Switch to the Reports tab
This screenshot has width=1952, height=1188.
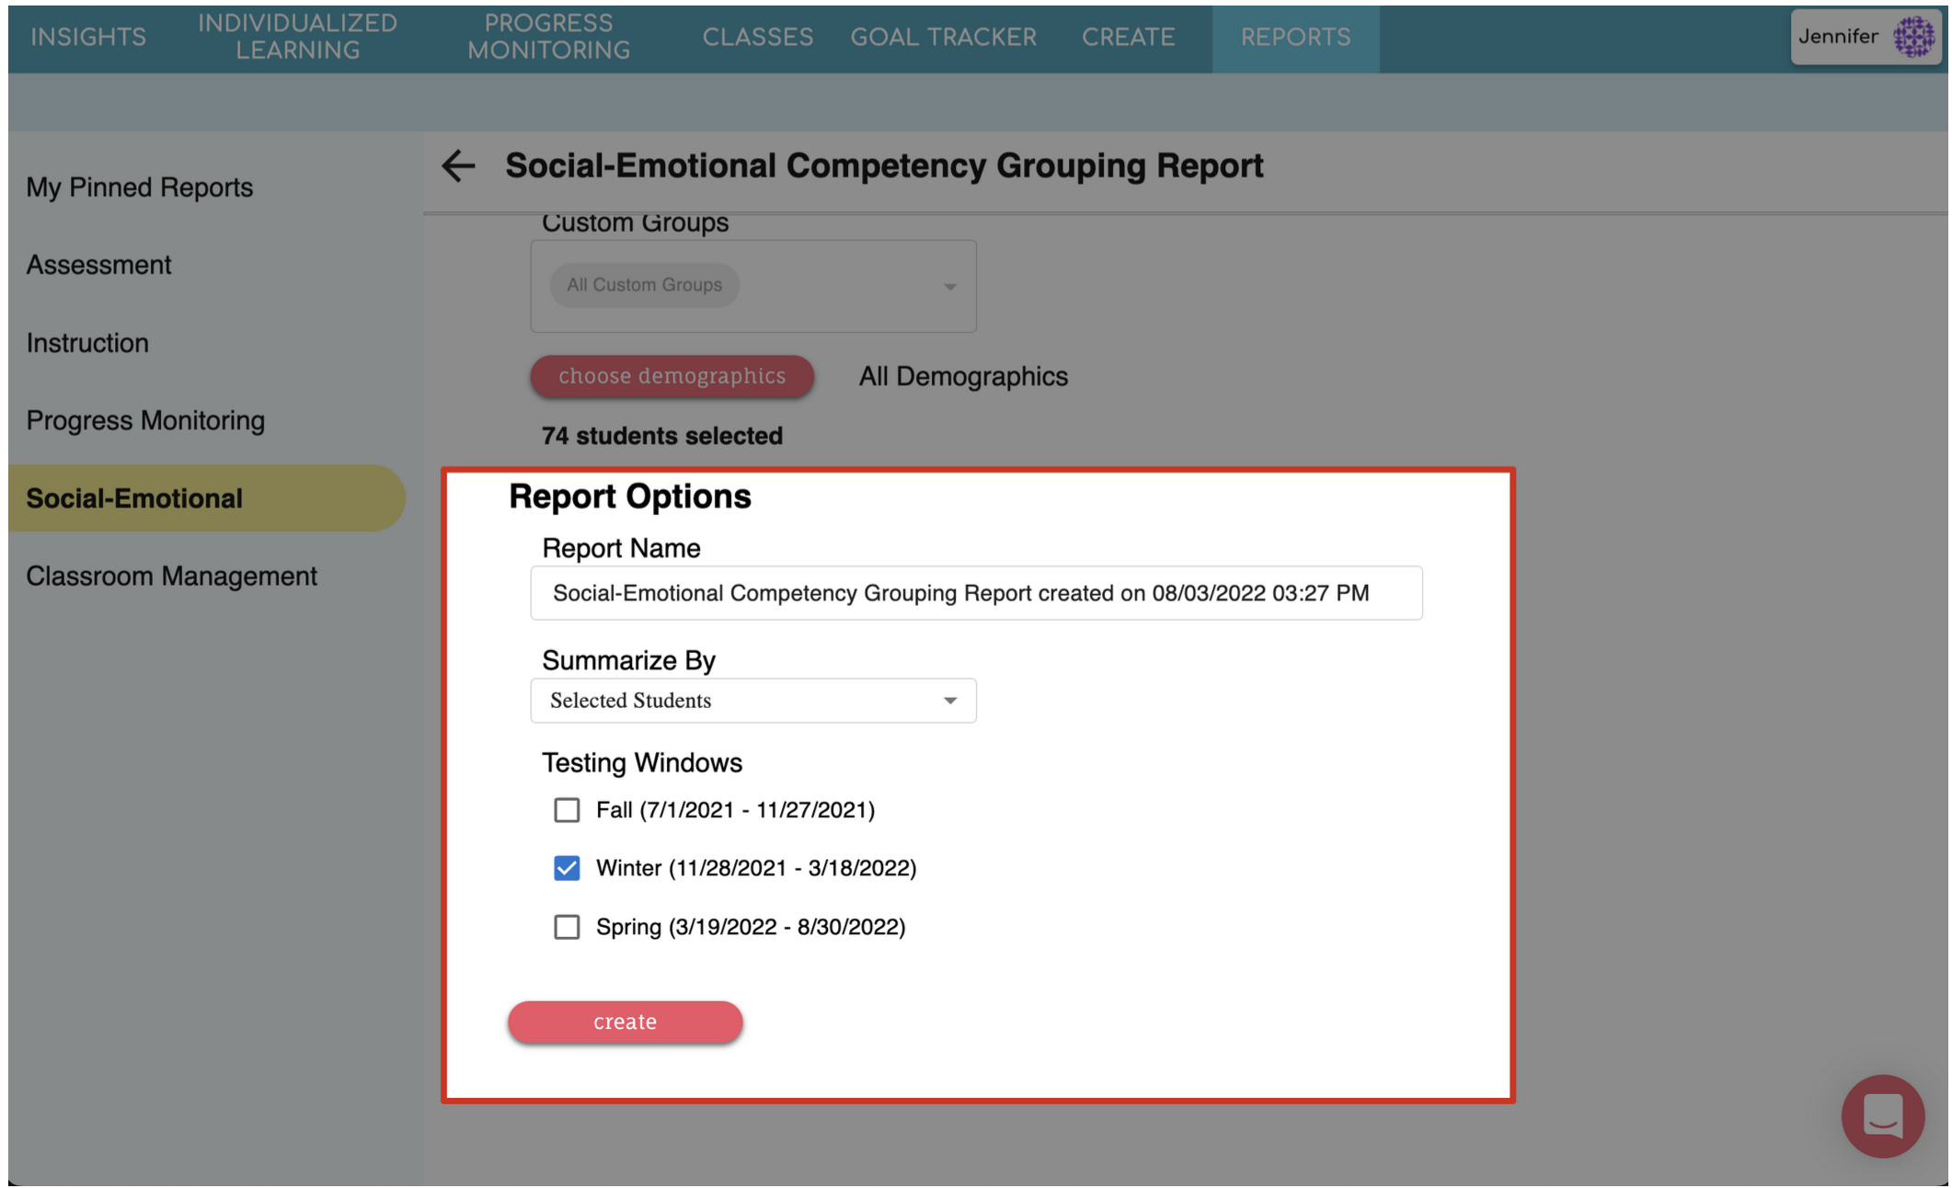coord(1296,37)
